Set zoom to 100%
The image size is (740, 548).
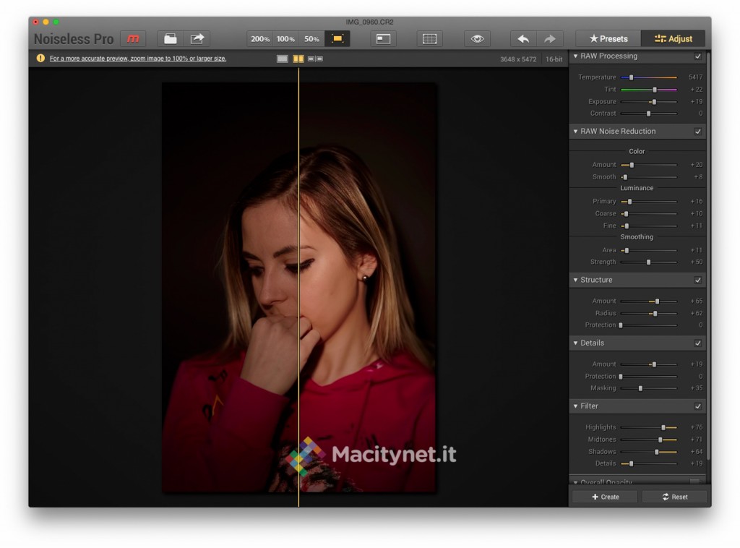pos(285,39)
